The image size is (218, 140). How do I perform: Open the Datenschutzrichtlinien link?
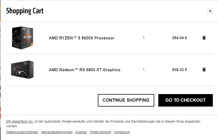coord(22,132)
